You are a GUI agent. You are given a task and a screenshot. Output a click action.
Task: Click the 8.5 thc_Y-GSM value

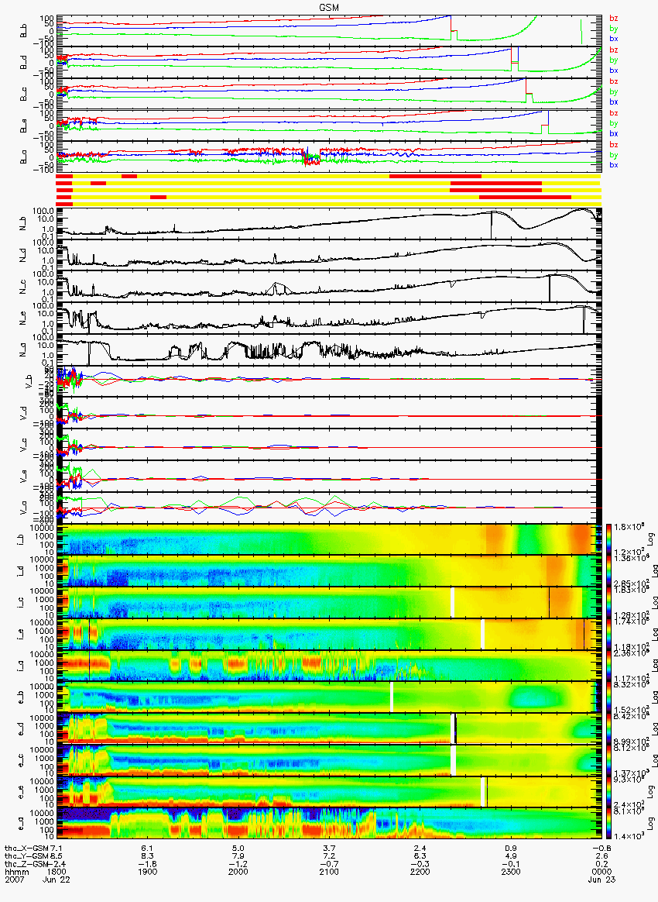pyautogui.click(x=56, y=856)
